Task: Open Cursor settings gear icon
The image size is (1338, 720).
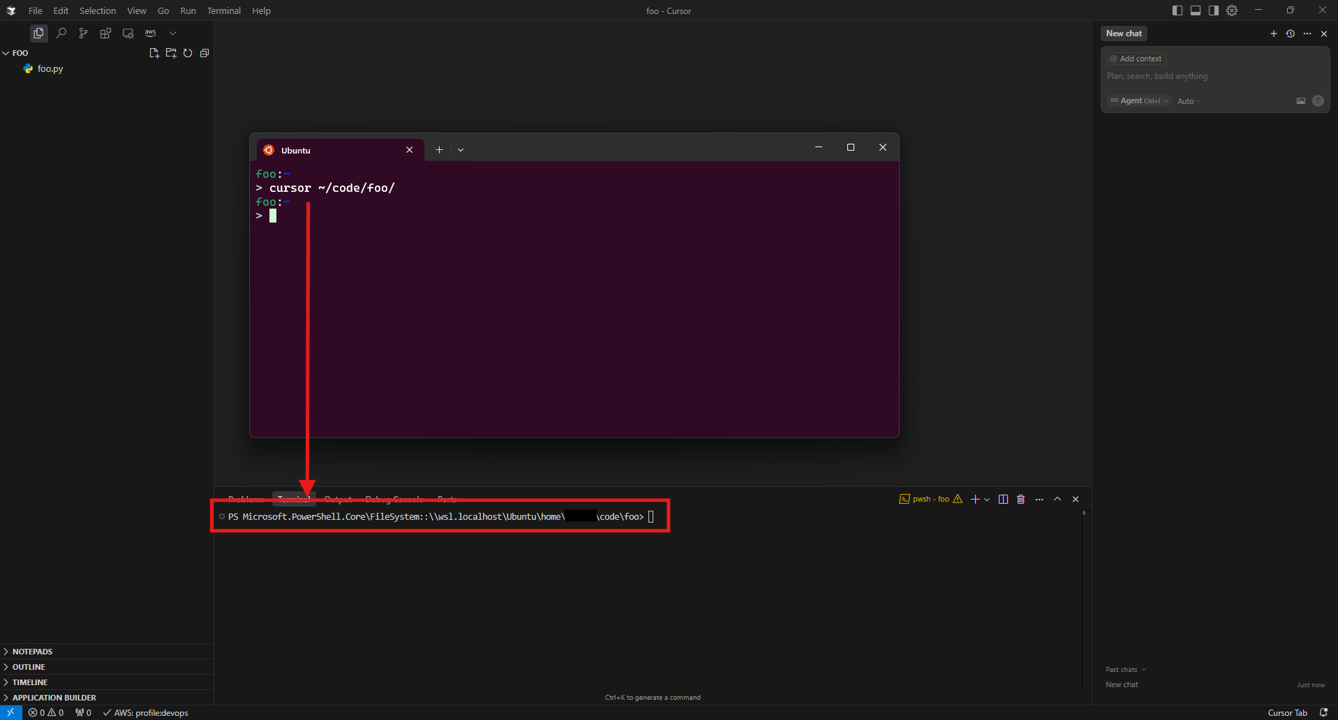Action: 1233,10
